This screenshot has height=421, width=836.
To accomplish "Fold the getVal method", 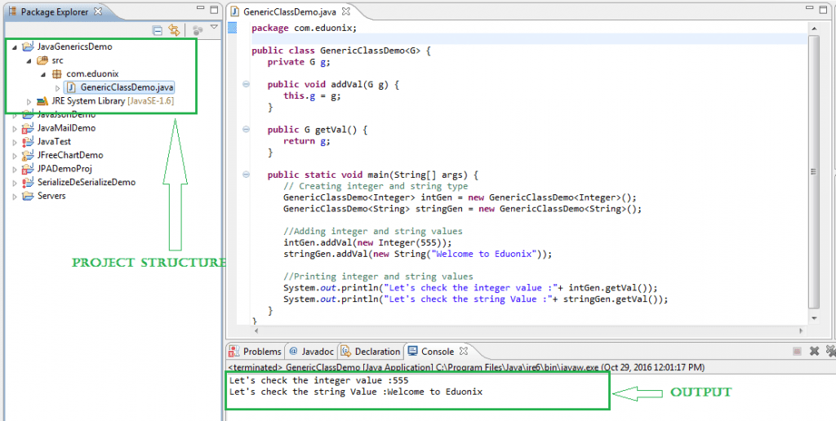I will click(x=246, y=130).
